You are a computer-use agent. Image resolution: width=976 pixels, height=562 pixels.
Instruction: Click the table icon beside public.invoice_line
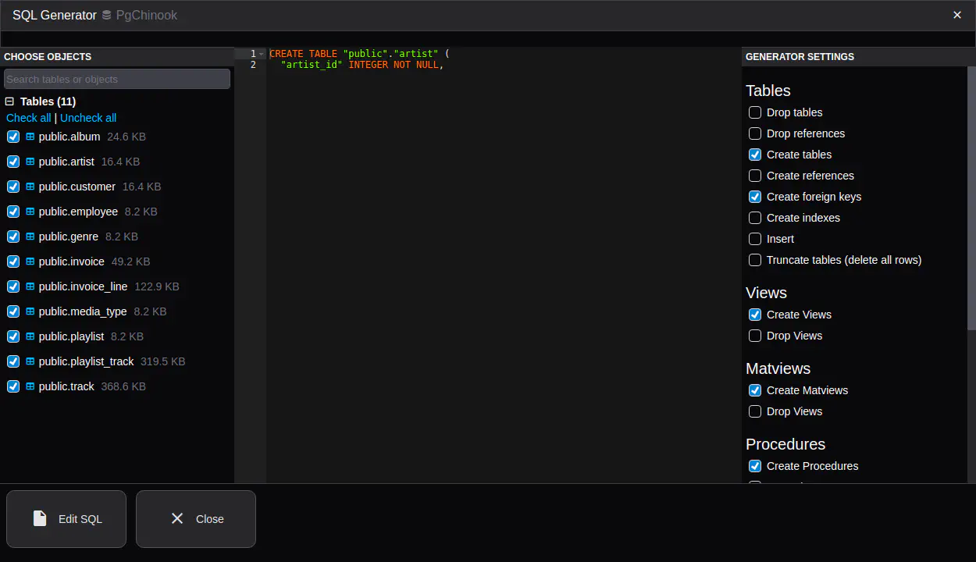click(x=30, y=286)
